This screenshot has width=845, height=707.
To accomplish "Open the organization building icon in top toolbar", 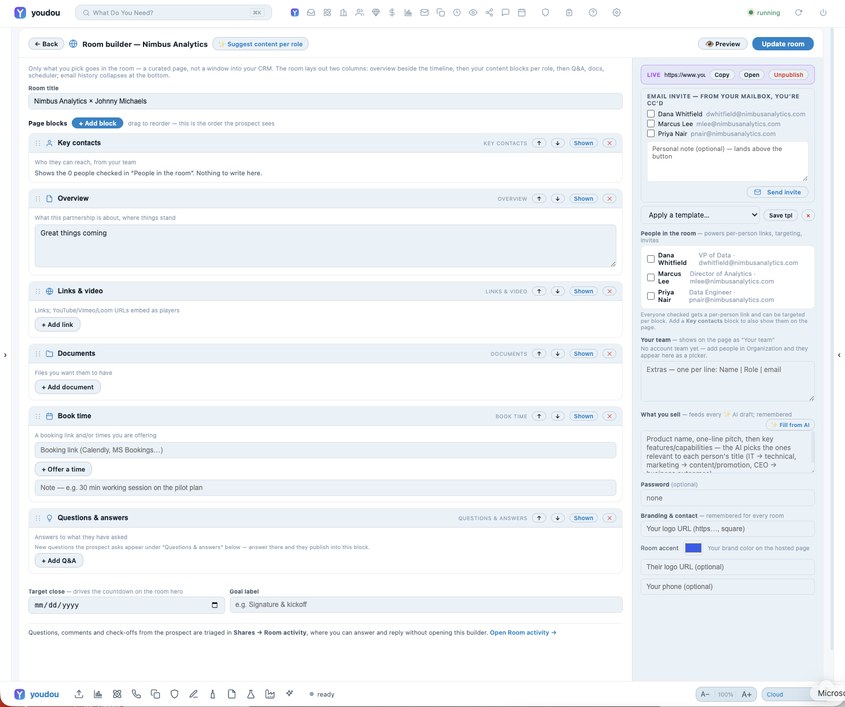I will (343, 13).
